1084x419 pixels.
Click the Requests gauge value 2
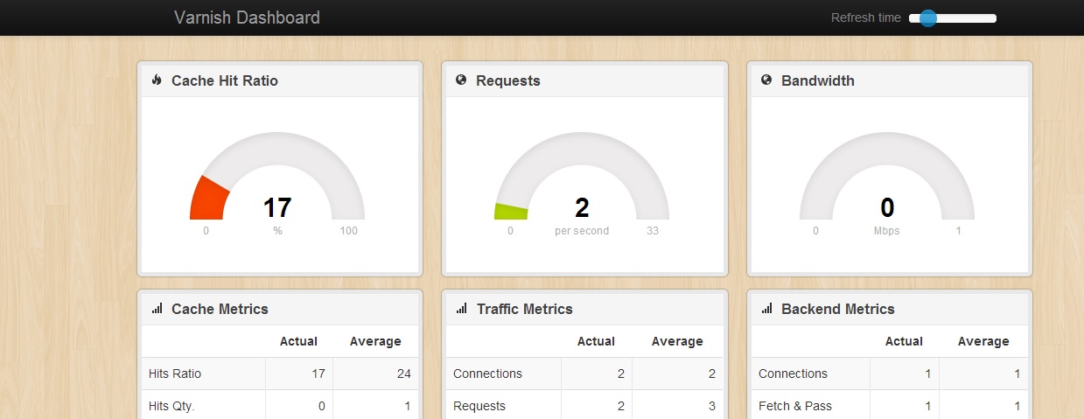point(582,208)
